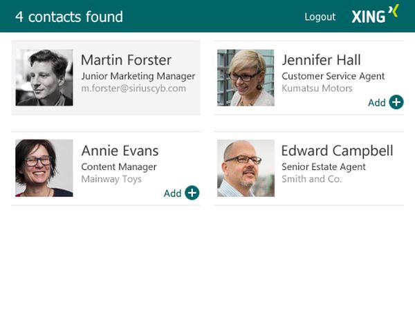Open Martin Forster's profile photo
The image size is (415, 311).
point(44,77)
